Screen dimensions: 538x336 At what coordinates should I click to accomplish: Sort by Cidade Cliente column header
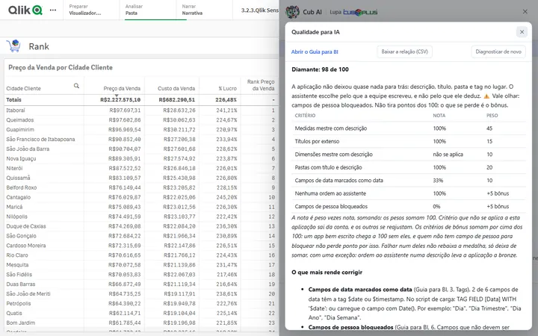(23, 88)
